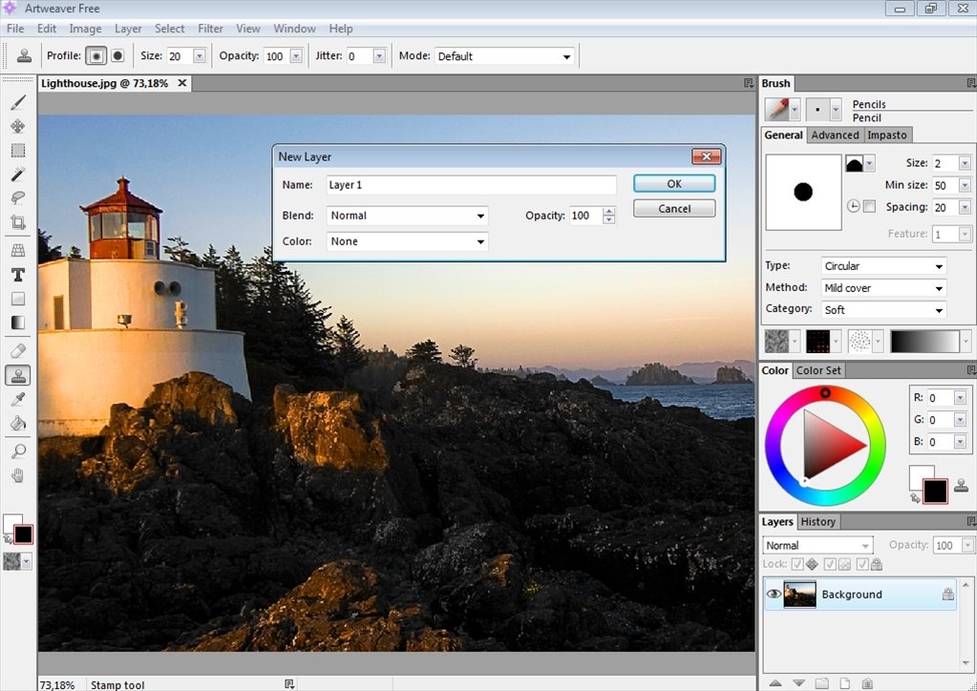Select the Text tool
Image resolution: width=977 pixels, height=691 pixels.
pyautogui.click(x=18, y=274)
